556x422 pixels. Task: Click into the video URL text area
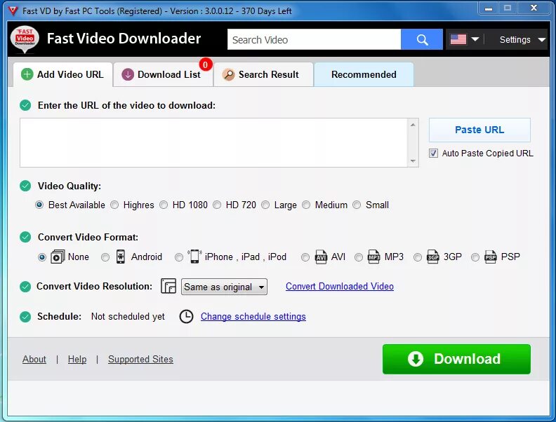214,143
